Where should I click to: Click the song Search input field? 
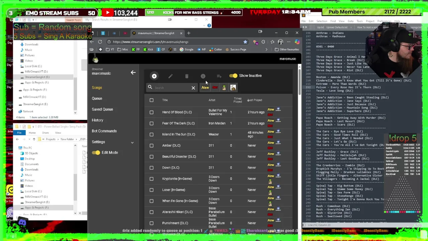pyautogui.click(x=172, y=88)
